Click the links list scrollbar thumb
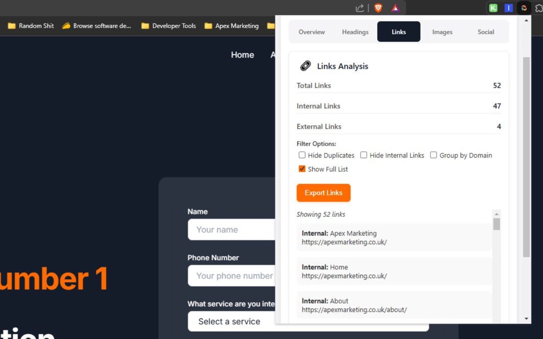This screenshot has height=339, width=543. coord(497,224)
